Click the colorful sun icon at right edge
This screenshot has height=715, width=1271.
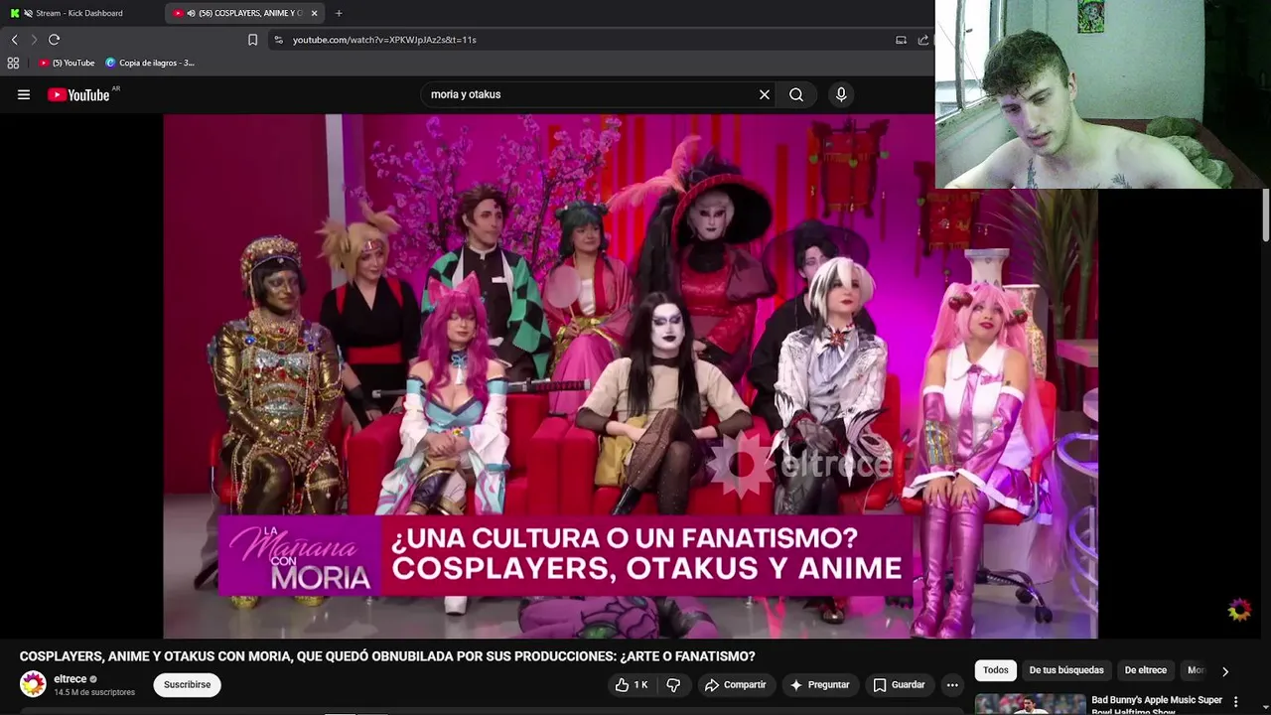click(1239, 610)
